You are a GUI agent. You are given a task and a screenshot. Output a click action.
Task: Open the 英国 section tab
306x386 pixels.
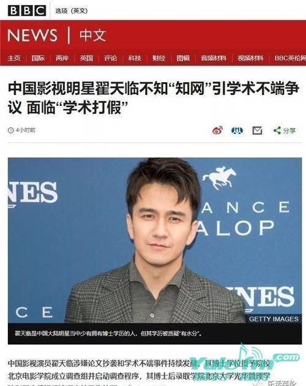tap(86, 58)
